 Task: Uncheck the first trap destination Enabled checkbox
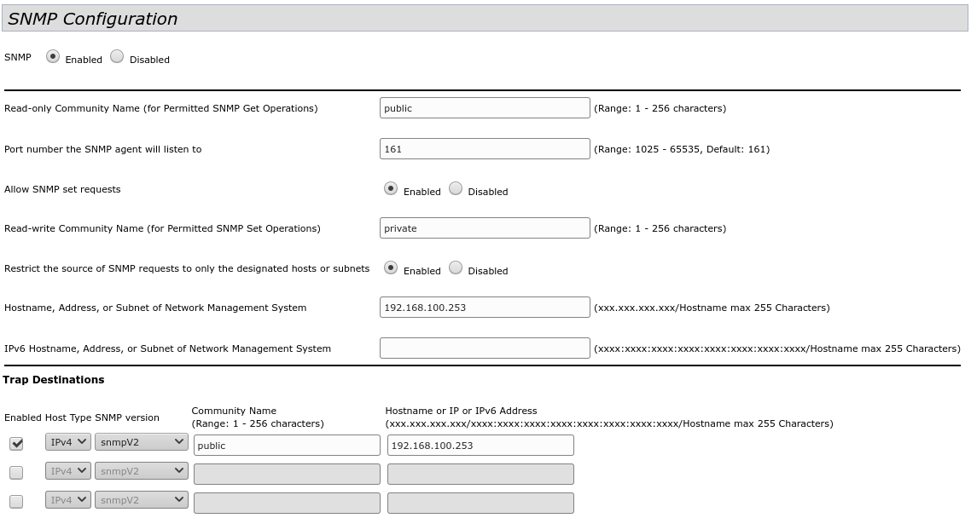(16, 444)
